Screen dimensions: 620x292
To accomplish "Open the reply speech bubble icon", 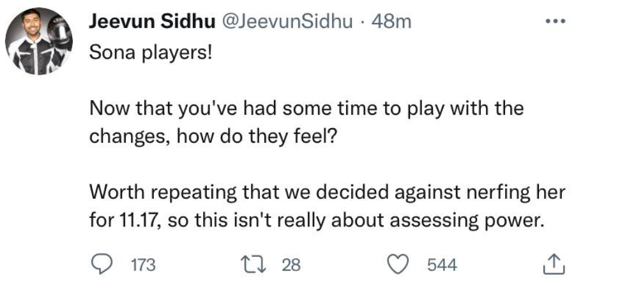I will pyautogui.click(x=100, y=264).
